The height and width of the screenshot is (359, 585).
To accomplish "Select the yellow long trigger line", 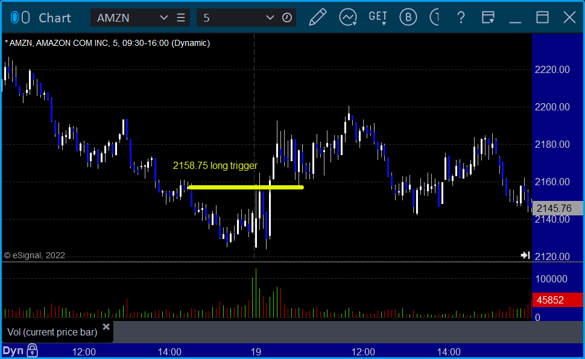I will coord(246,187).
